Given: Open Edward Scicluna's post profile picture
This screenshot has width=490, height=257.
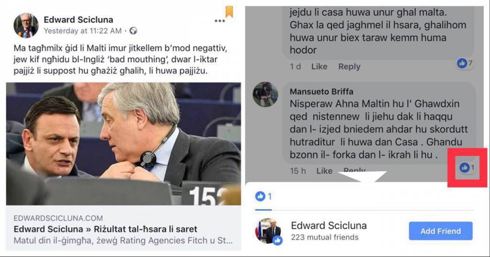Looking at the screenshot, I should point(26,26).
